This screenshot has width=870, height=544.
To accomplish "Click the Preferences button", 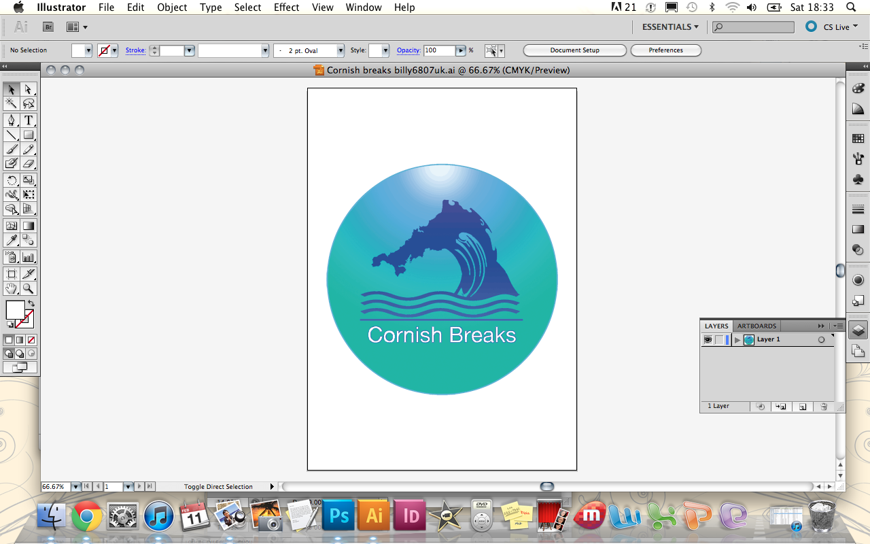I will [x=665, y=50].
